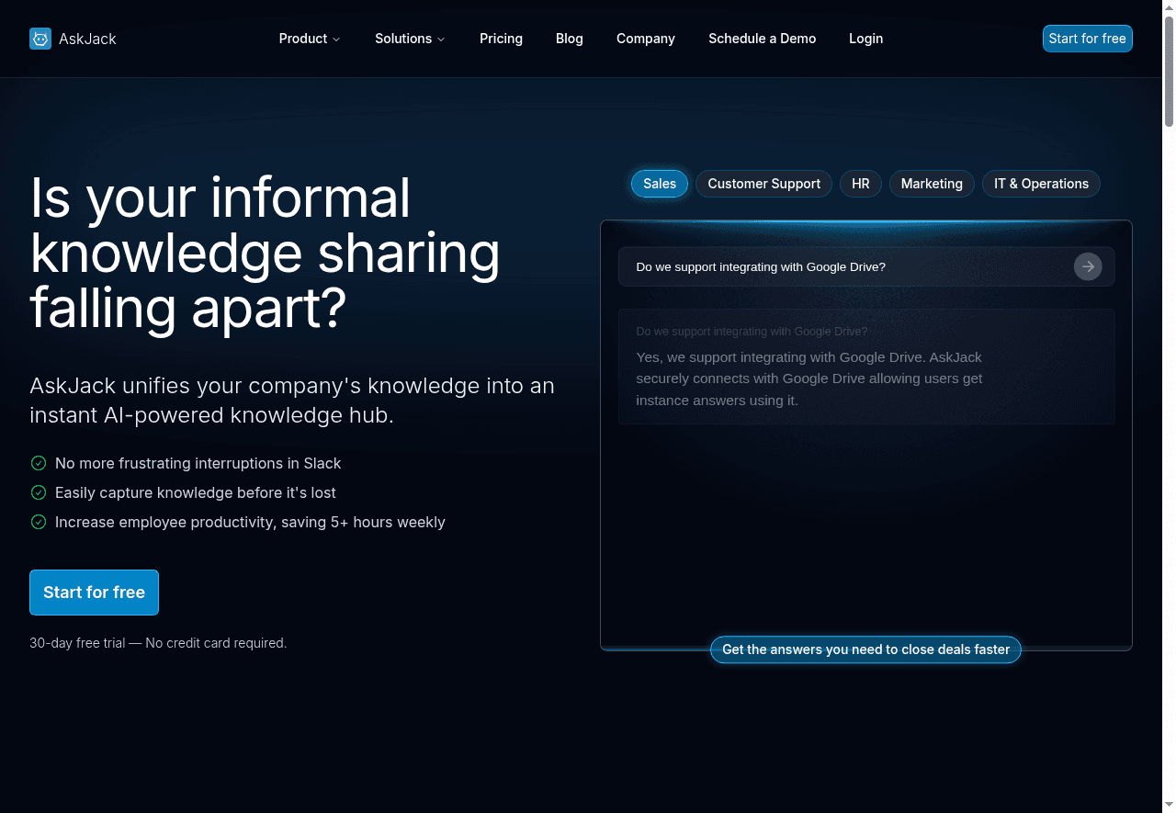Image resolution: width=1176 pixels, height=813 pixels.
Task: Select the Sales use-case tab
Action: [660, 184]
